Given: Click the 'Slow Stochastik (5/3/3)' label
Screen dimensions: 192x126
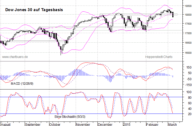Looking at the screenshot, I should [70, 116].
